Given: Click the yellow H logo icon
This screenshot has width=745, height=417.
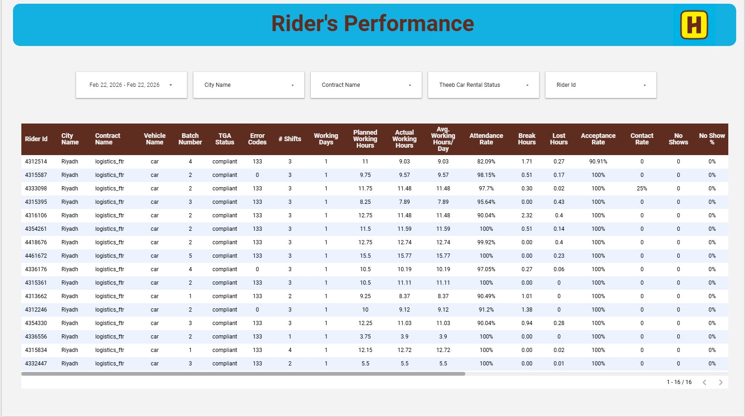Looking at the screenshot, I should click(x=694, y=25).
